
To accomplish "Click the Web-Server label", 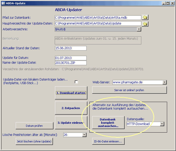I will pyautogui.click(x=101, y=82).
